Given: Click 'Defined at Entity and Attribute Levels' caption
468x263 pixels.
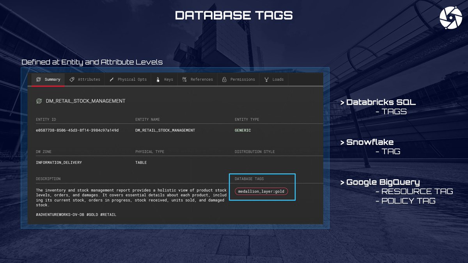Looking at the screenshot, I should coord(92,62).
